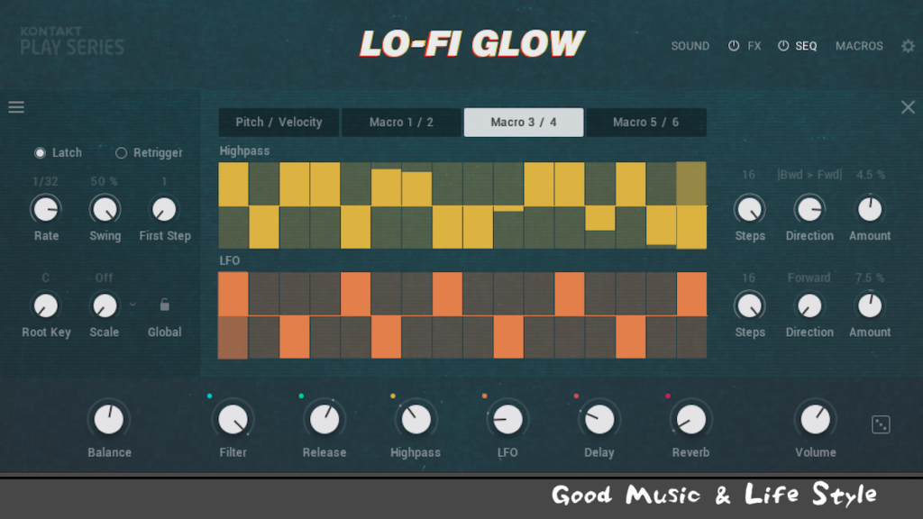This screenshot has height=519, width=923.
Task: Click the last Highpass sequencer step
Action: (691, 205)
